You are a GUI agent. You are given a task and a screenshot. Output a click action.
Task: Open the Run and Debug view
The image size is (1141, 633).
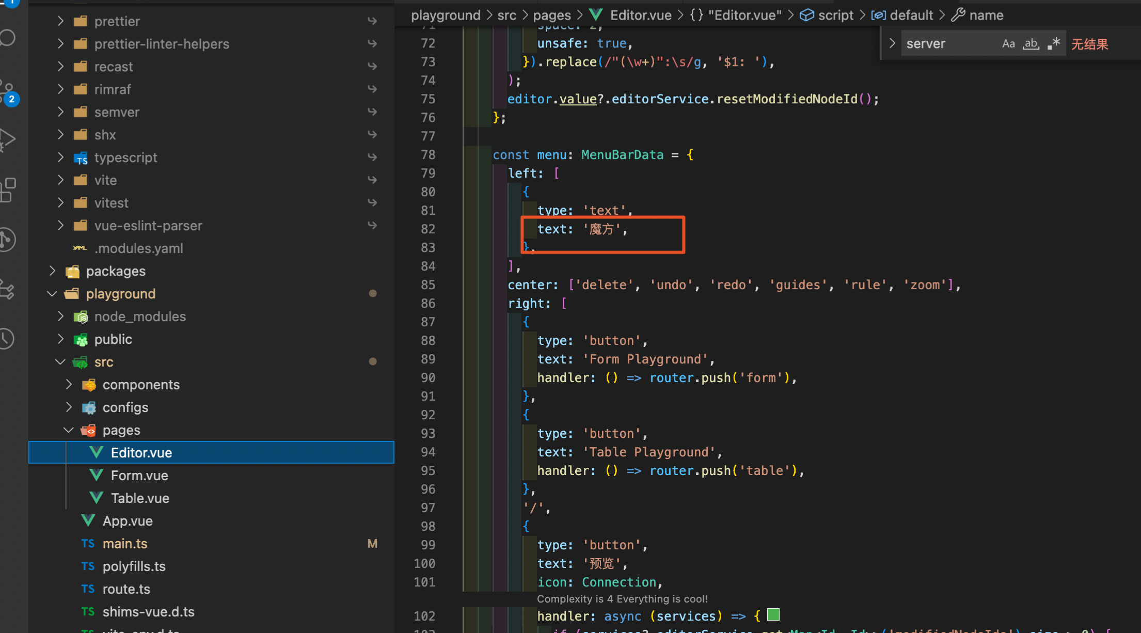[7, 139]
